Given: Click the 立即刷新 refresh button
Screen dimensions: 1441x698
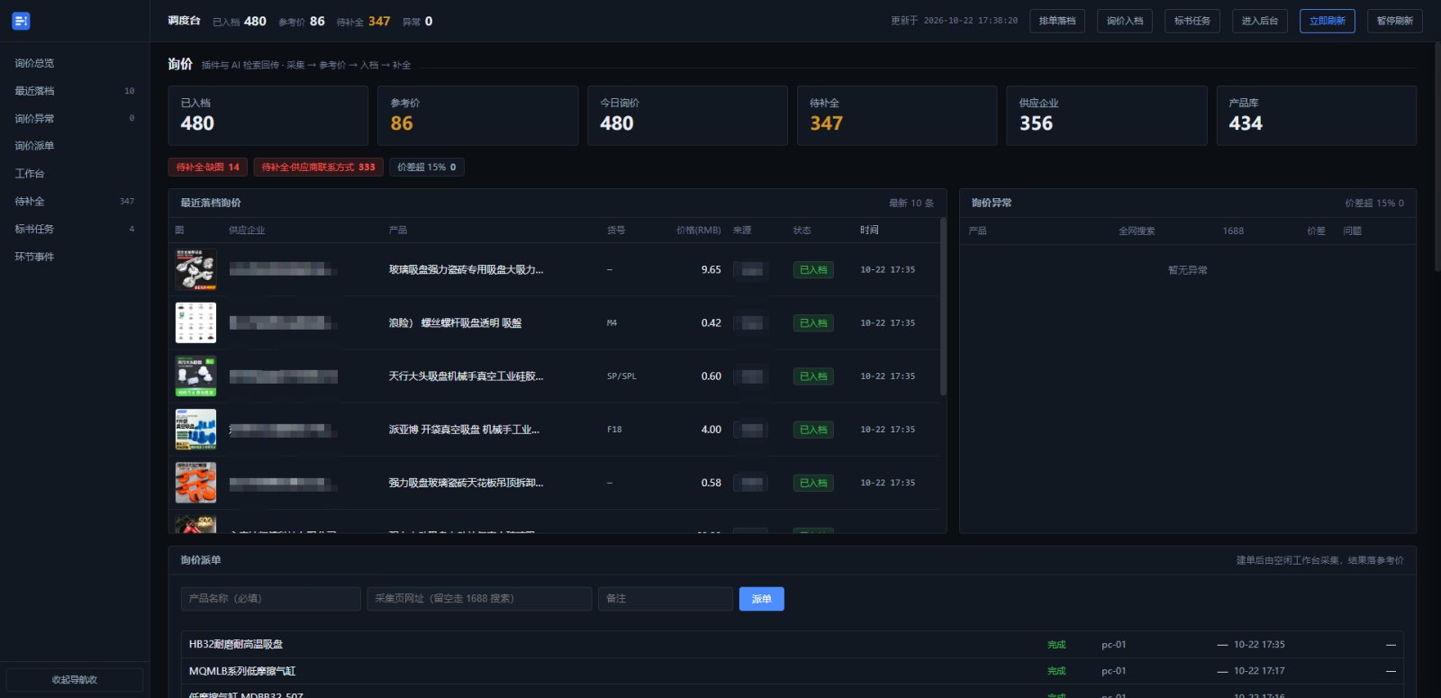Looking at the screenshot, I should point(1328,21).
